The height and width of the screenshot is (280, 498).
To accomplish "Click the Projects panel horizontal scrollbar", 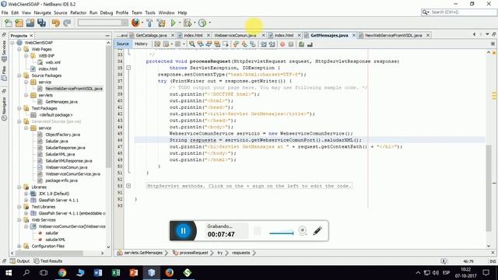I will pyautogui.click(x=49, y=253).
